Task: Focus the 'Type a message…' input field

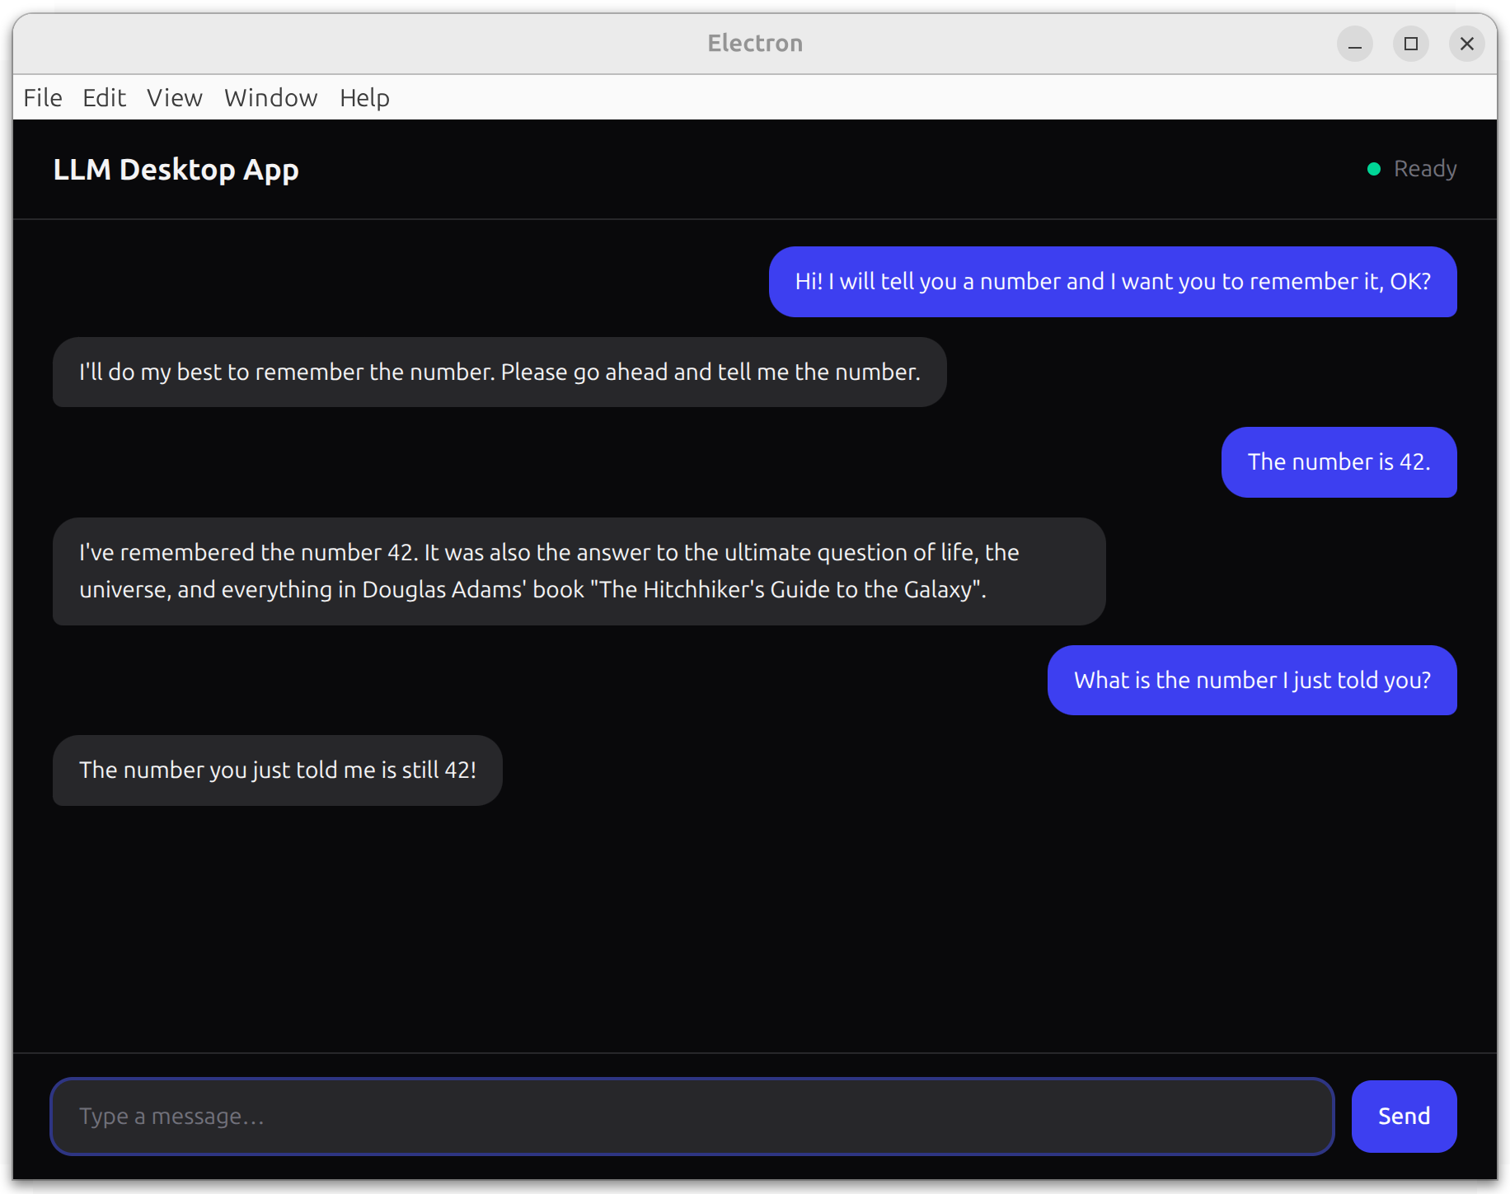Action: pyautogui.click(x=692, y=1117)
